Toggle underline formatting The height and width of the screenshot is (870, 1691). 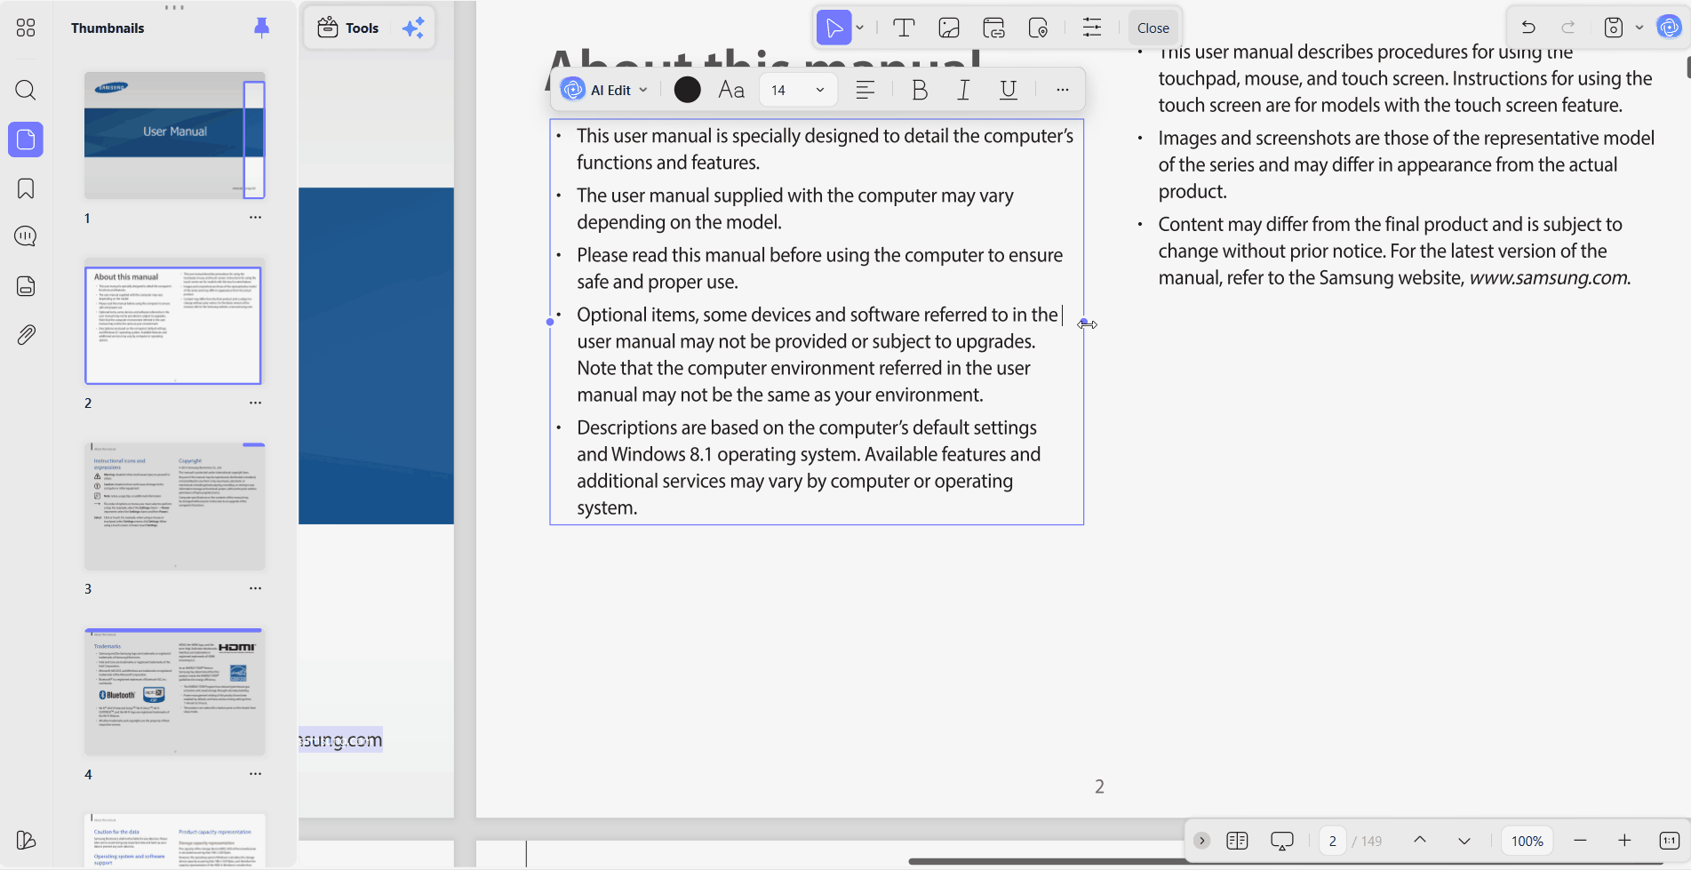[1009, 90]
